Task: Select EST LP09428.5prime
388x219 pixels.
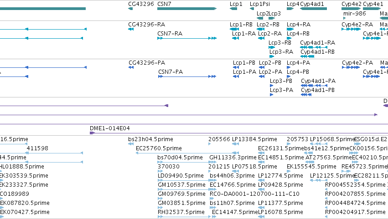Action: pyautogui.click(x=280, y=185)
